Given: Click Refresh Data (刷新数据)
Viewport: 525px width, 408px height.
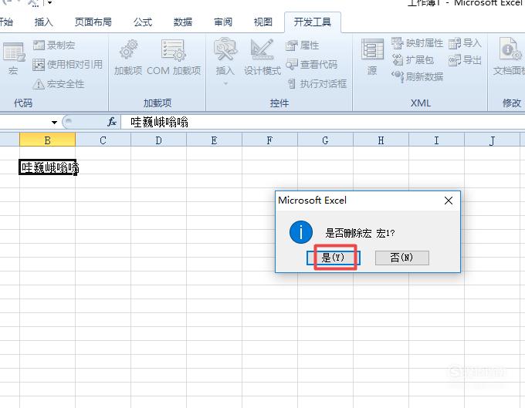Looking at the screenshot, I should [417, 77].
